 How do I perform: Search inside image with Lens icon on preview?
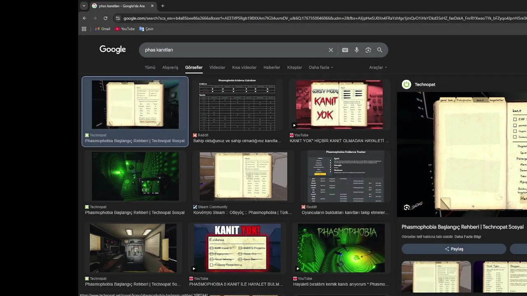tap(407, 207)
